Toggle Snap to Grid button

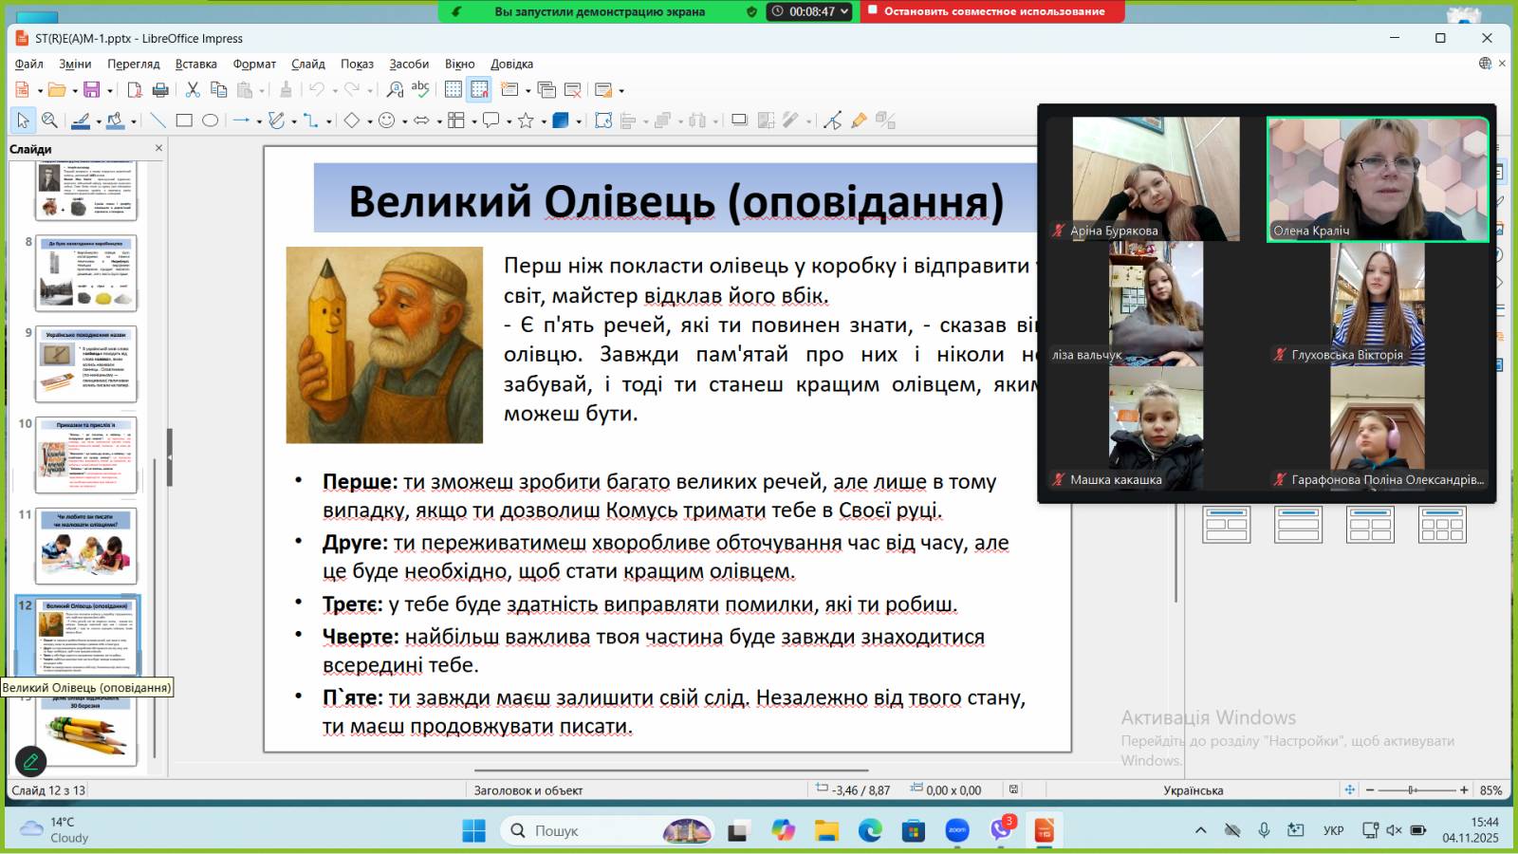[479, 90]
